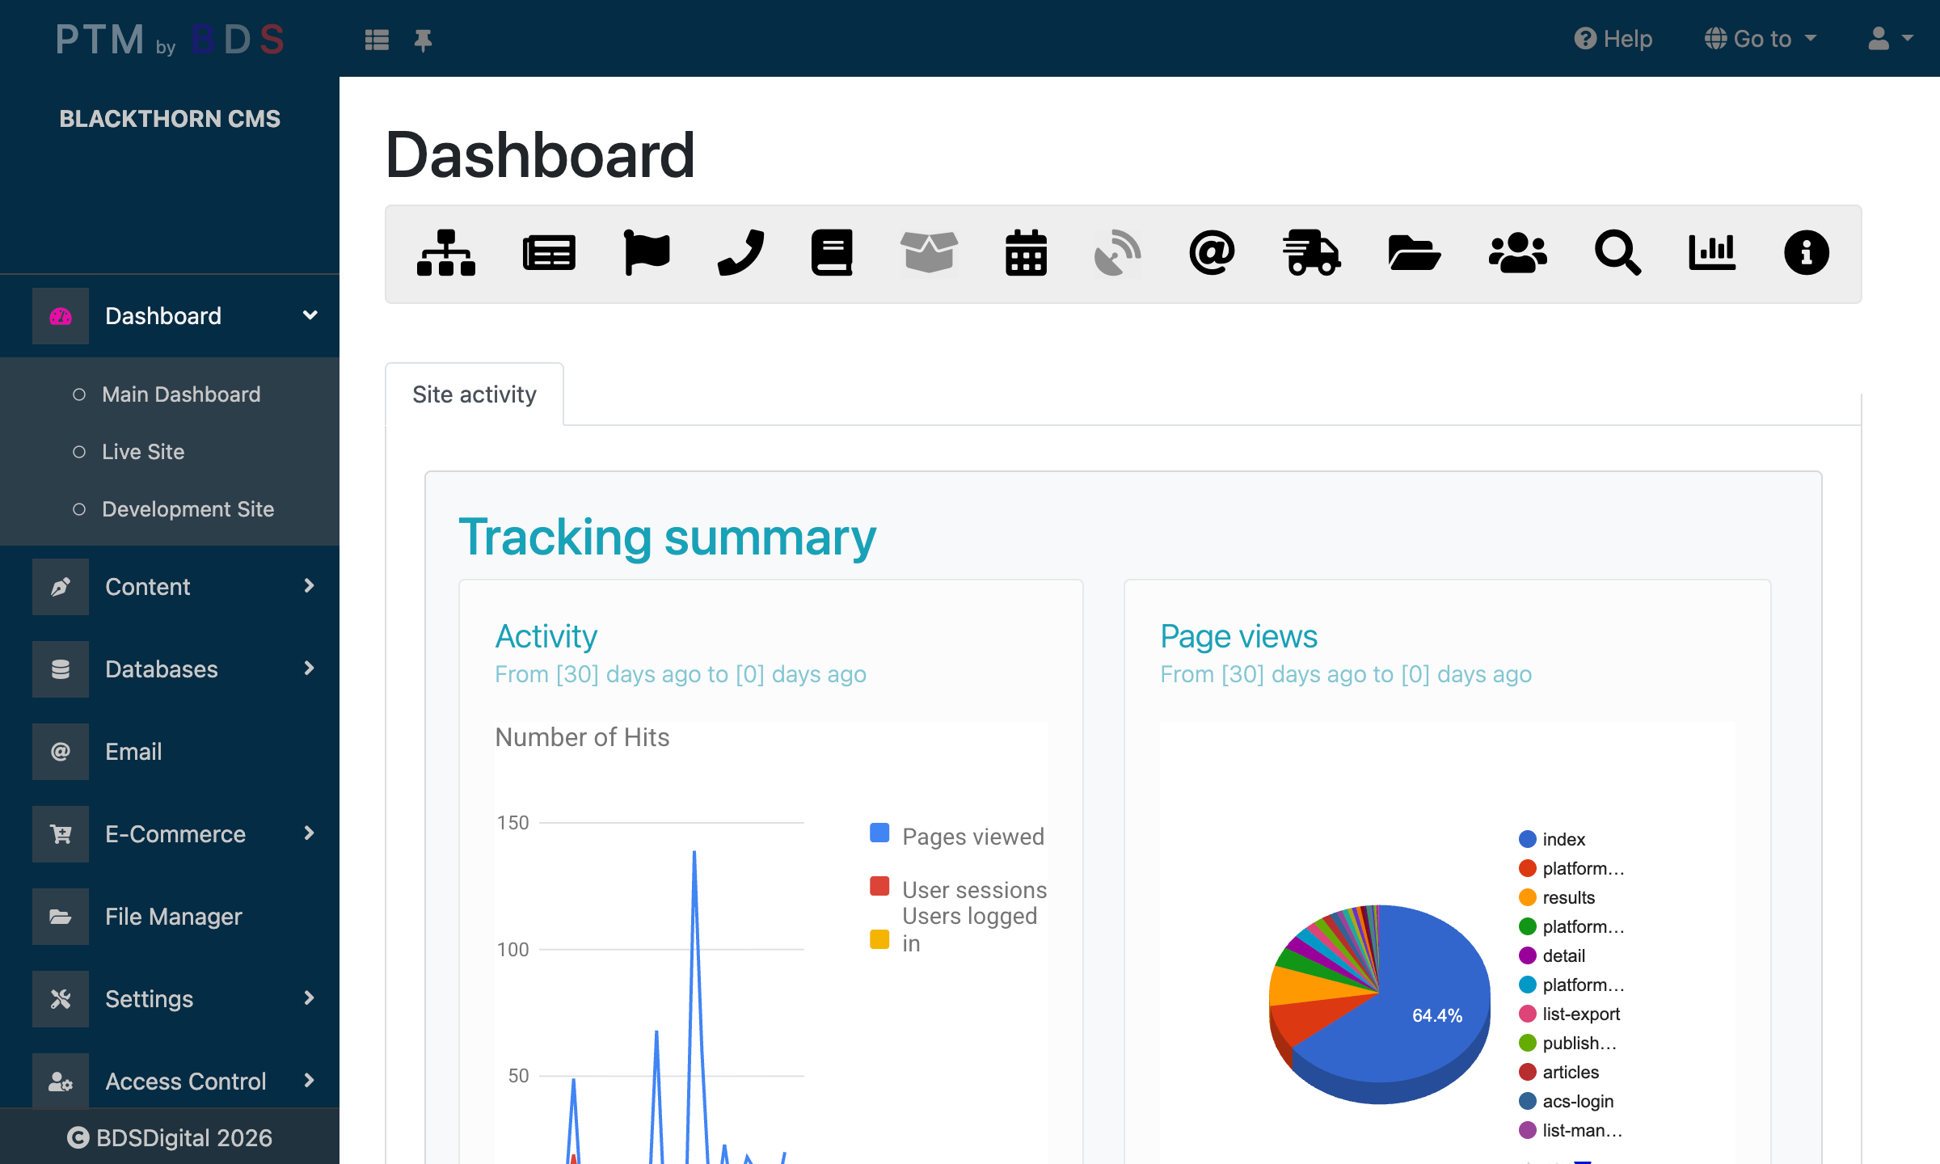Open the delivery truck icon on the toolbar

pyautogui.click(x=1311, y=253)
